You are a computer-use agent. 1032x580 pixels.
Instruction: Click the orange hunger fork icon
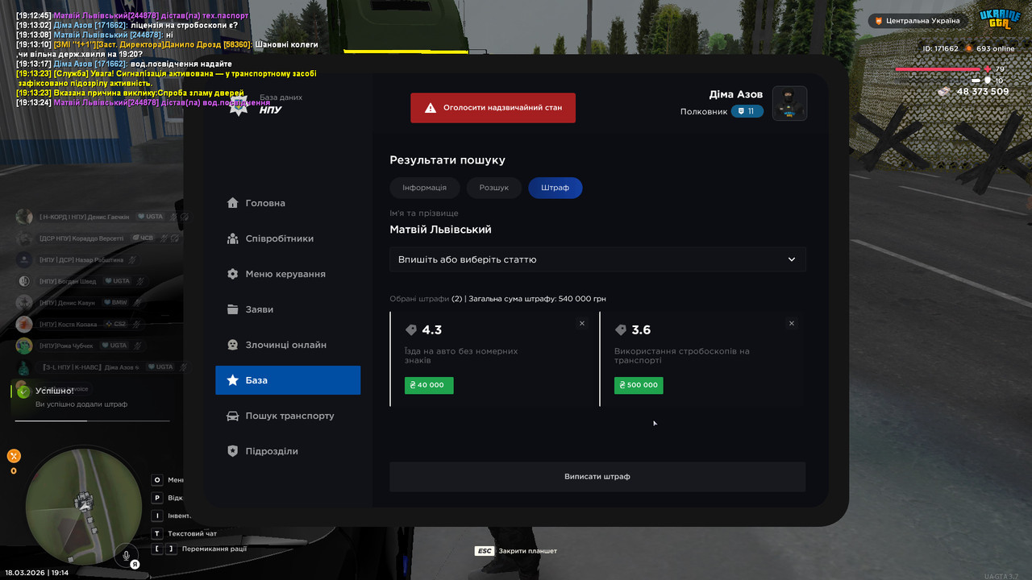tap(13, 455)
